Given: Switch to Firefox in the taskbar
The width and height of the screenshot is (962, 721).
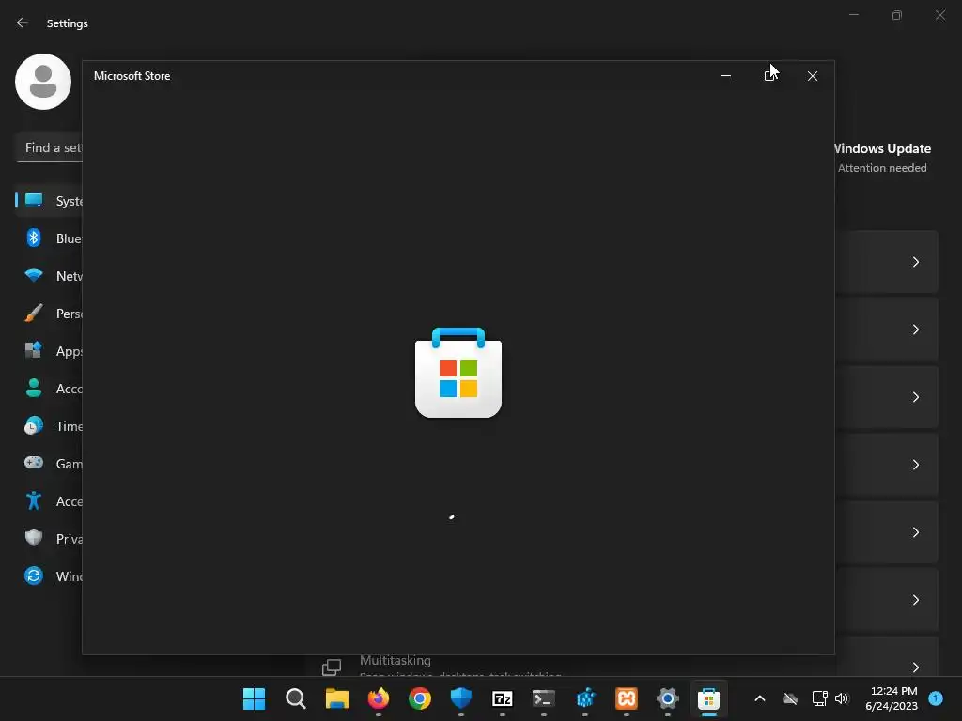Looking at the screenshot, I should 379,698.
